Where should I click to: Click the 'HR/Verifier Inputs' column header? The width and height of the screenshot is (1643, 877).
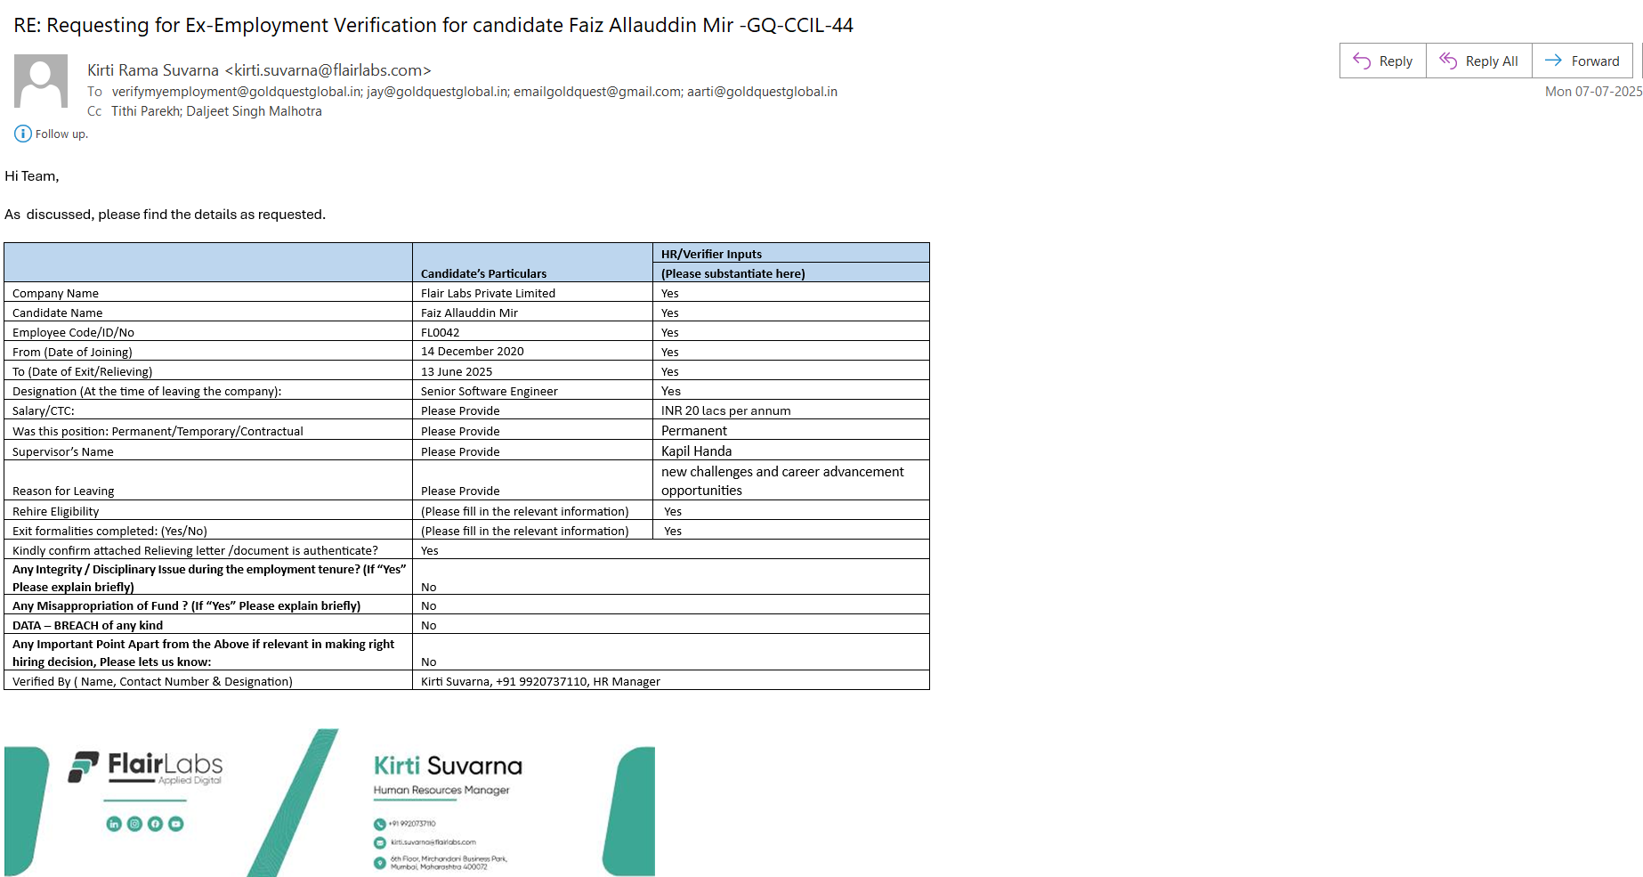711,254
